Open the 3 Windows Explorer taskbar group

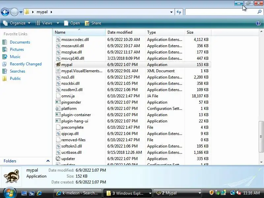[128, 193]
